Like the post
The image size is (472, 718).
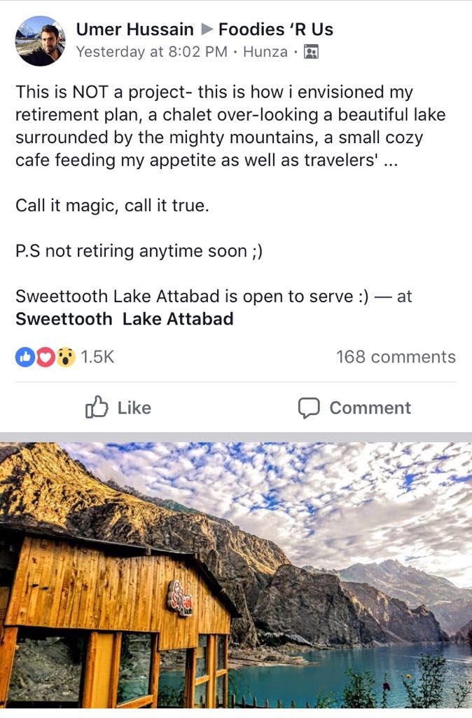click(x=118, y=407)
